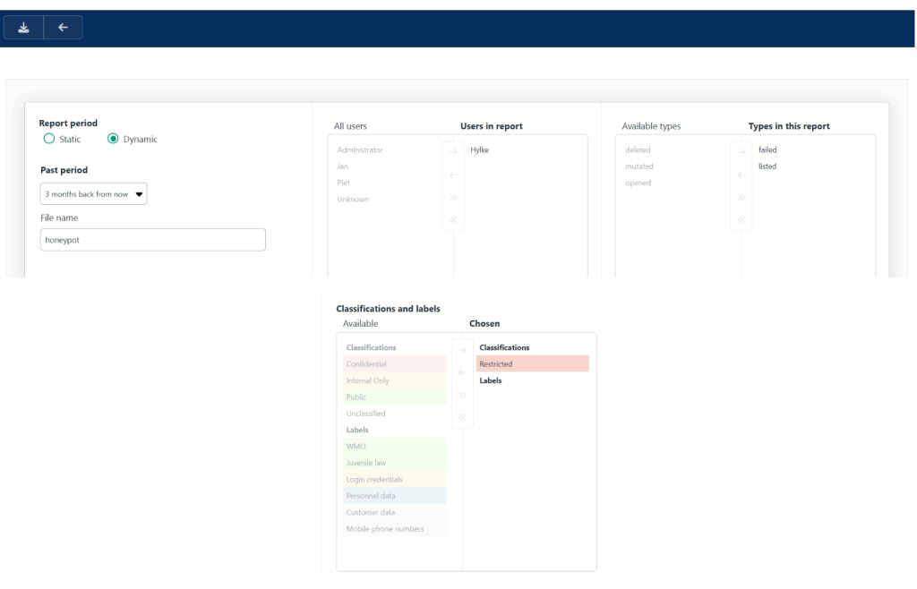Image resolution: width=917 pixels, height=589 pixels.
Task: Select the Dynamic report period option
Action: pos(113,139)
